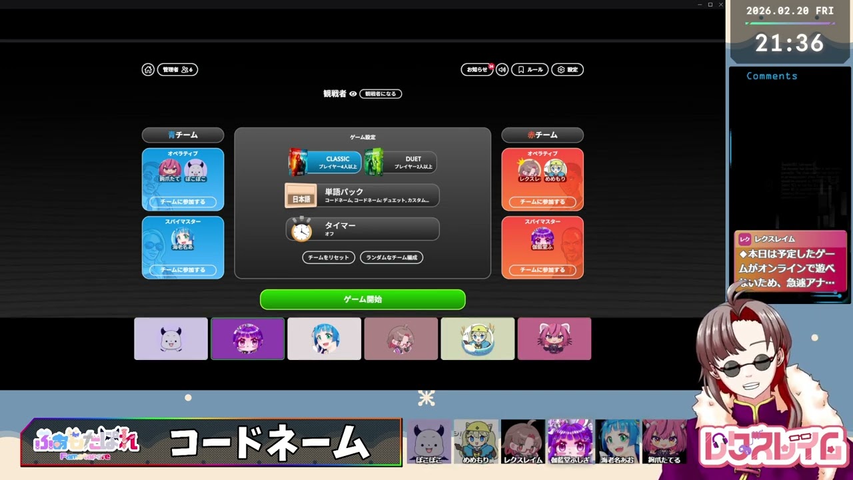Go to the home icon

pyautogui.click(x=148, y=69)
